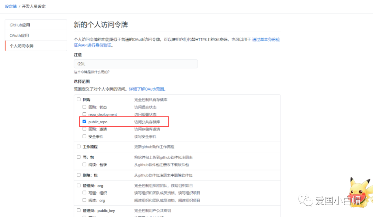Image resolution: width=373 pixels, height=217 pixels.
Task: Click 完全控制私有存储库 description
Action: 151,100
